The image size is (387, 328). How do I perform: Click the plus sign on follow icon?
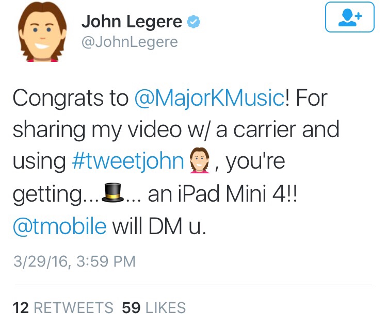pyautogui.click(x=359, y=17)
